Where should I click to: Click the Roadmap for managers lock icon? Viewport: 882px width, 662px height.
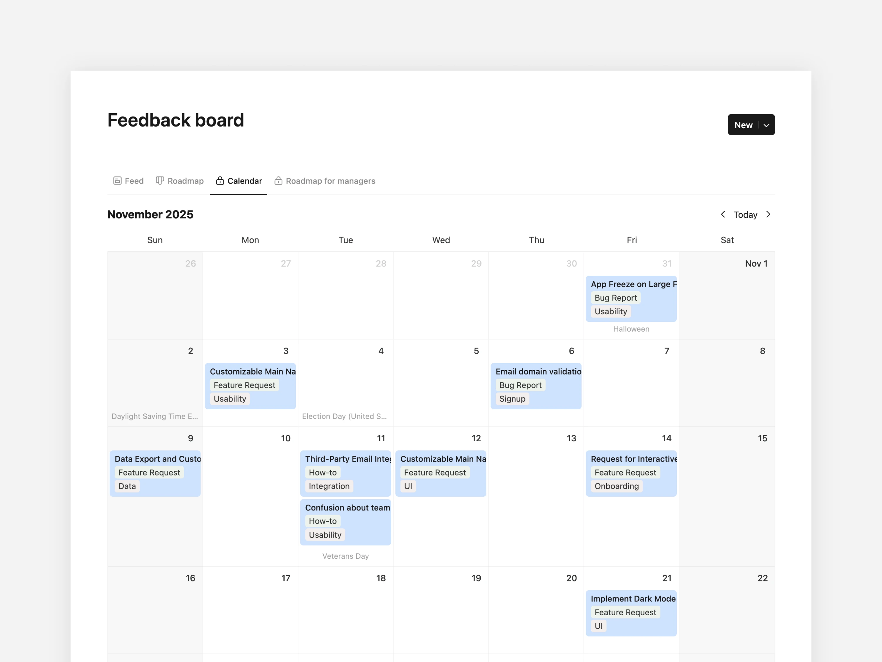pyautogui.click(x=278, y=181)
